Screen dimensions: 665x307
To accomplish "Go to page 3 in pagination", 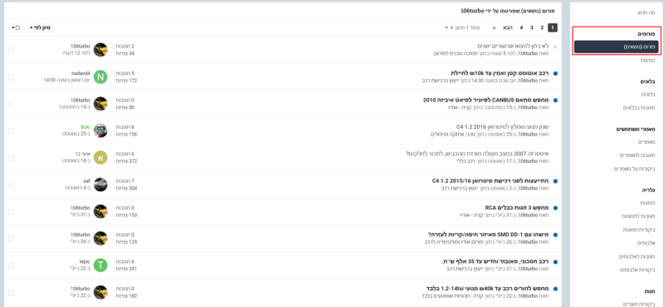I will [532, 27].
